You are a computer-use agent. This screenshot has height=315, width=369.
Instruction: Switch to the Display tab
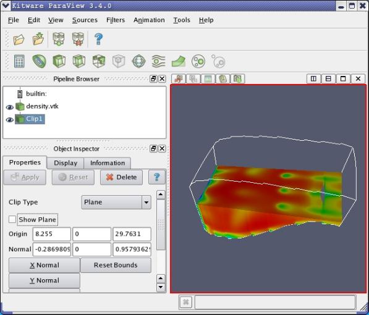click(x=66, y=163)
